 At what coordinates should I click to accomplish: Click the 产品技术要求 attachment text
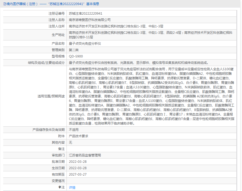click(79, 136)
